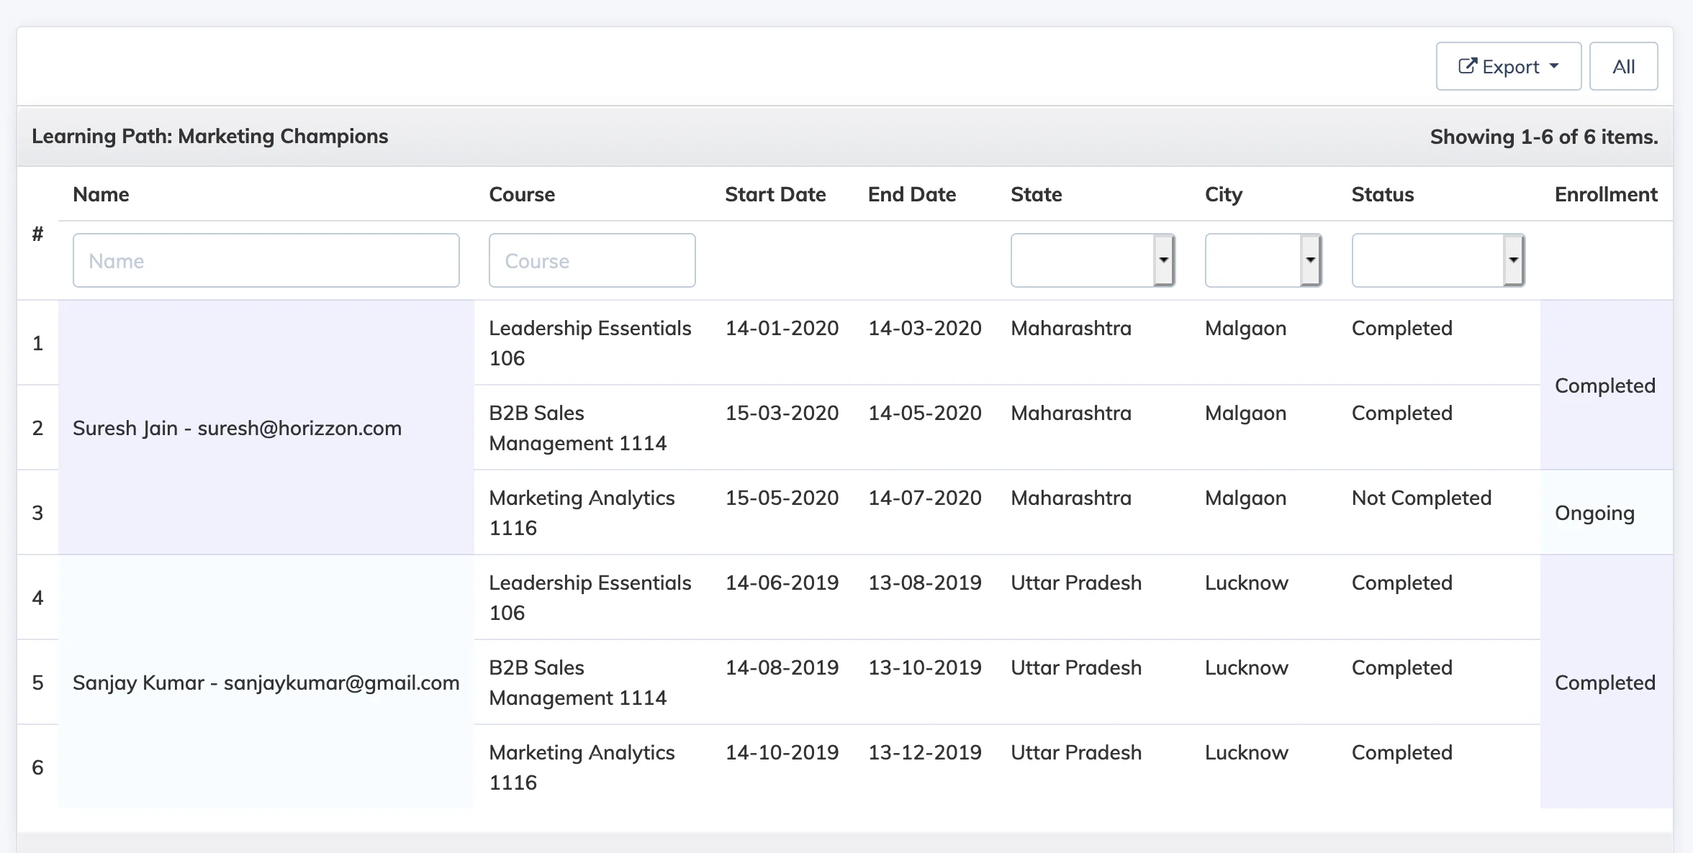
Task: Click Completed enrollment for Suresh Jain
Action: point(1605,386)
